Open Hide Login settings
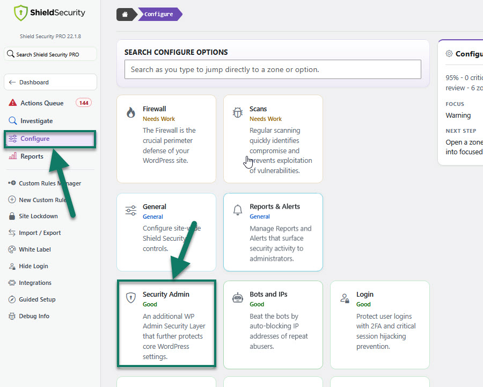483x387 pixels. [x=33, y=266]
